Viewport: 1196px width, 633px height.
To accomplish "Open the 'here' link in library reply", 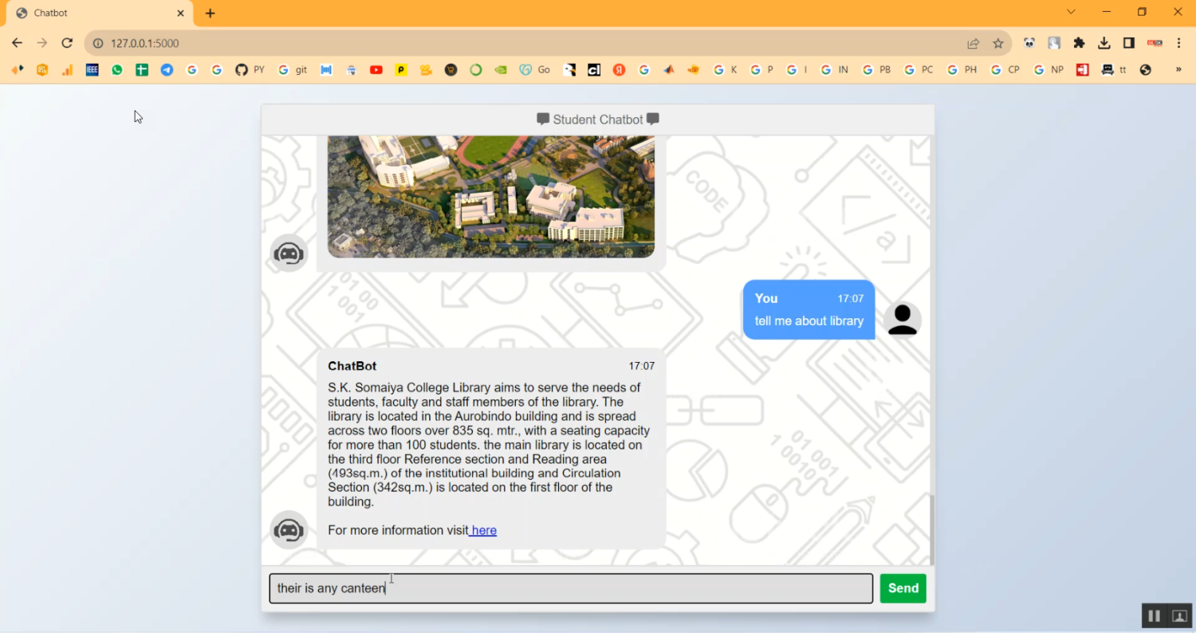I will pyautogui.click(x=483, y=531).
